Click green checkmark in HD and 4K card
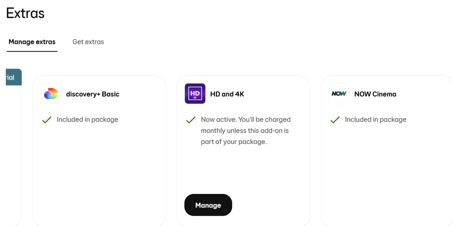 [x=191, y=120]
